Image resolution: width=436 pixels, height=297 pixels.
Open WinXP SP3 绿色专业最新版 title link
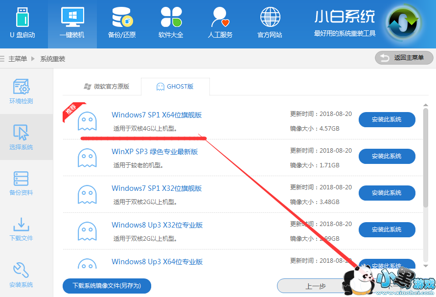click(155, 152)
